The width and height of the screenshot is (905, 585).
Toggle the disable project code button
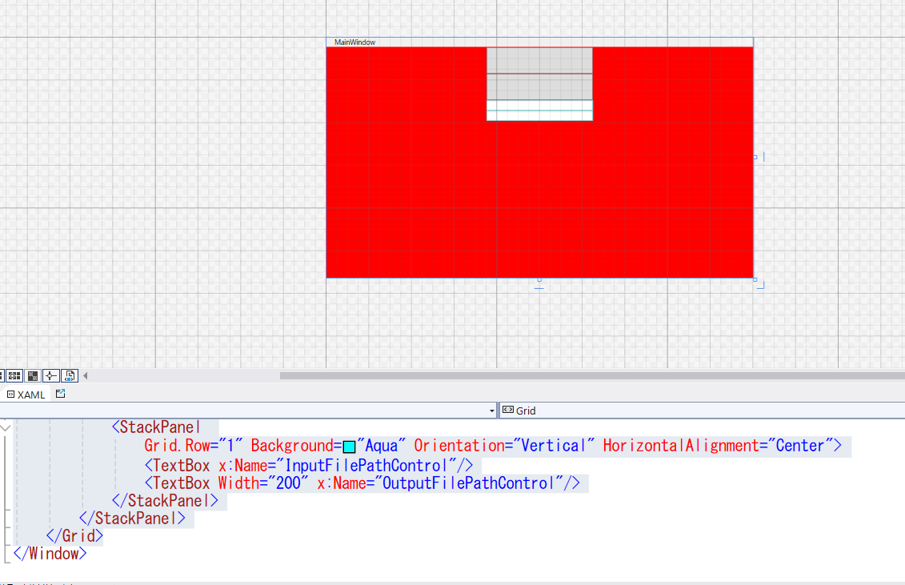coord(70,376)
